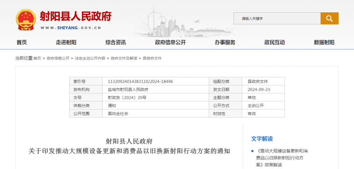Screen dimensions: 354x169
Task: Click the 法定主动公开内容 breadcrumb link
Action: click(x=90, y=58)
